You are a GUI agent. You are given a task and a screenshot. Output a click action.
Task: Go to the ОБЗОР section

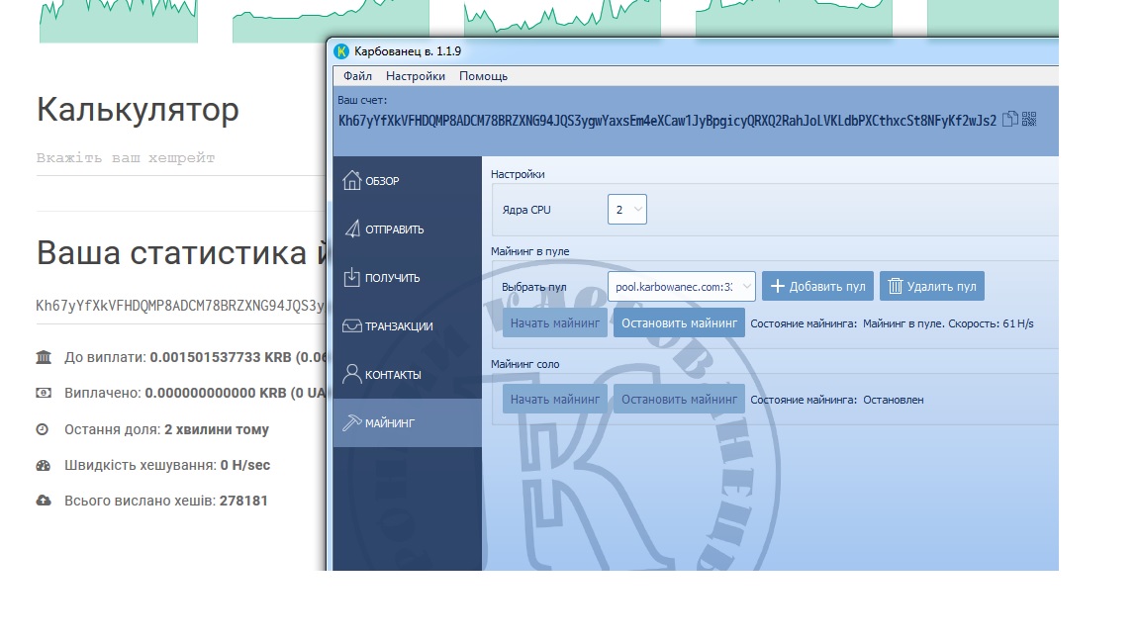click(407, 181)
